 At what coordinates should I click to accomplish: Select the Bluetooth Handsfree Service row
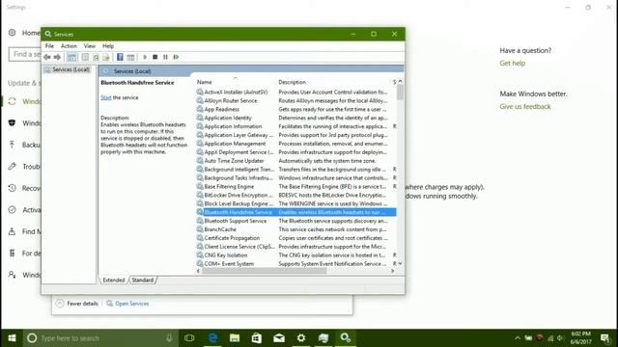(x=296, y=212)
